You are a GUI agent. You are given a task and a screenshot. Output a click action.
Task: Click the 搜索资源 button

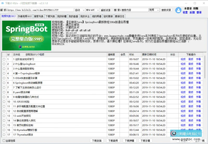tap(166, 10)
